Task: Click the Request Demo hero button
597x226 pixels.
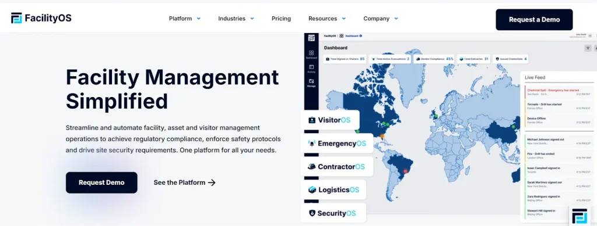Action: click(x=101, y=182)
